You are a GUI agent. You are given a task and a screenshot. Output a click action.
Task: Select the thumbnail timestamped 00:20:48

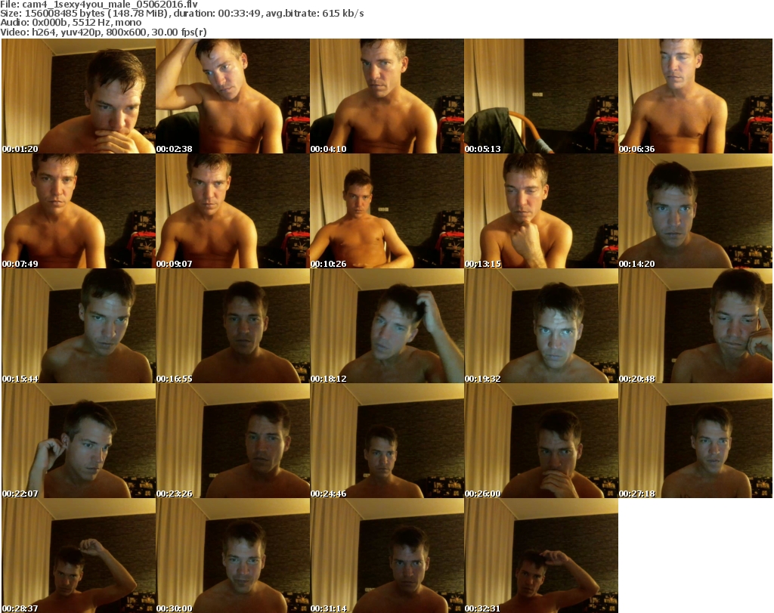pos(695,326)
